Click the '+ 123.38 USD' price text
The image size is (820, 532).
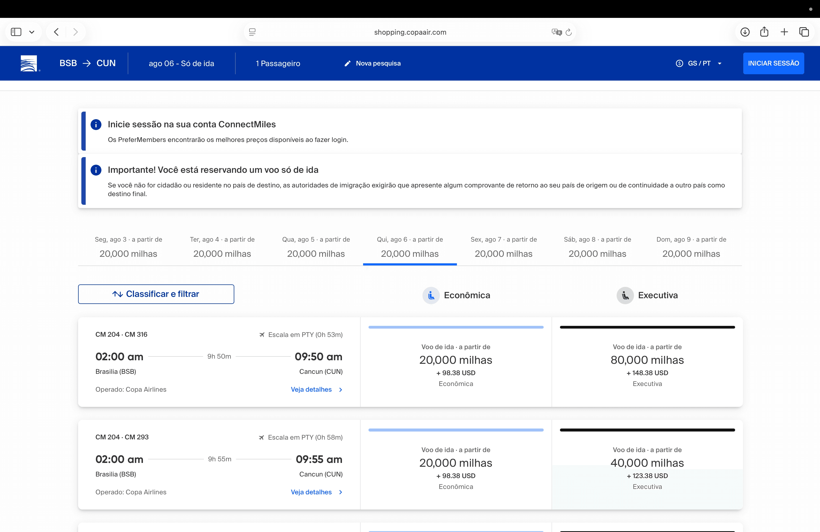point(647,476)
